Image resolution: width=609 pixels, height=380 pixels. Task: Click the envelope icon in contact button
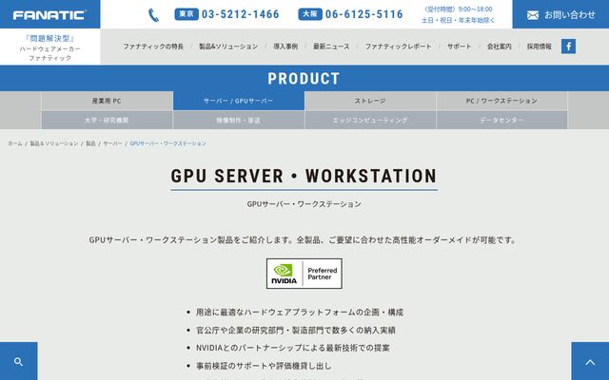[533, 15]
